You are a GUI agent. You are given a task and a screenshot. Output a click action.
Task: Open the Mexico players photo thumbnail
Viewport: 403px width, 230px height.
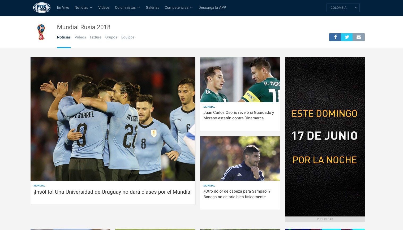point(240,80)
